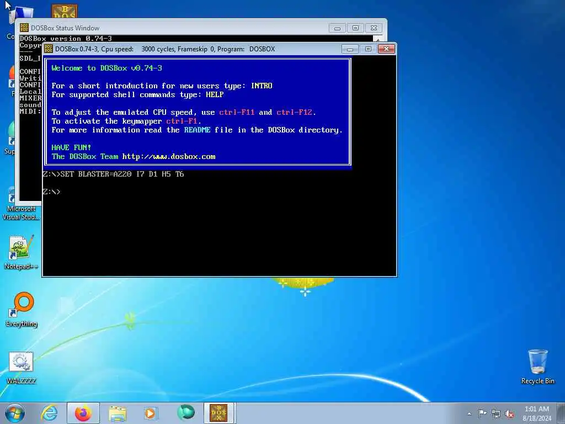Click the README word in welcome text

[x=197, y=130]
